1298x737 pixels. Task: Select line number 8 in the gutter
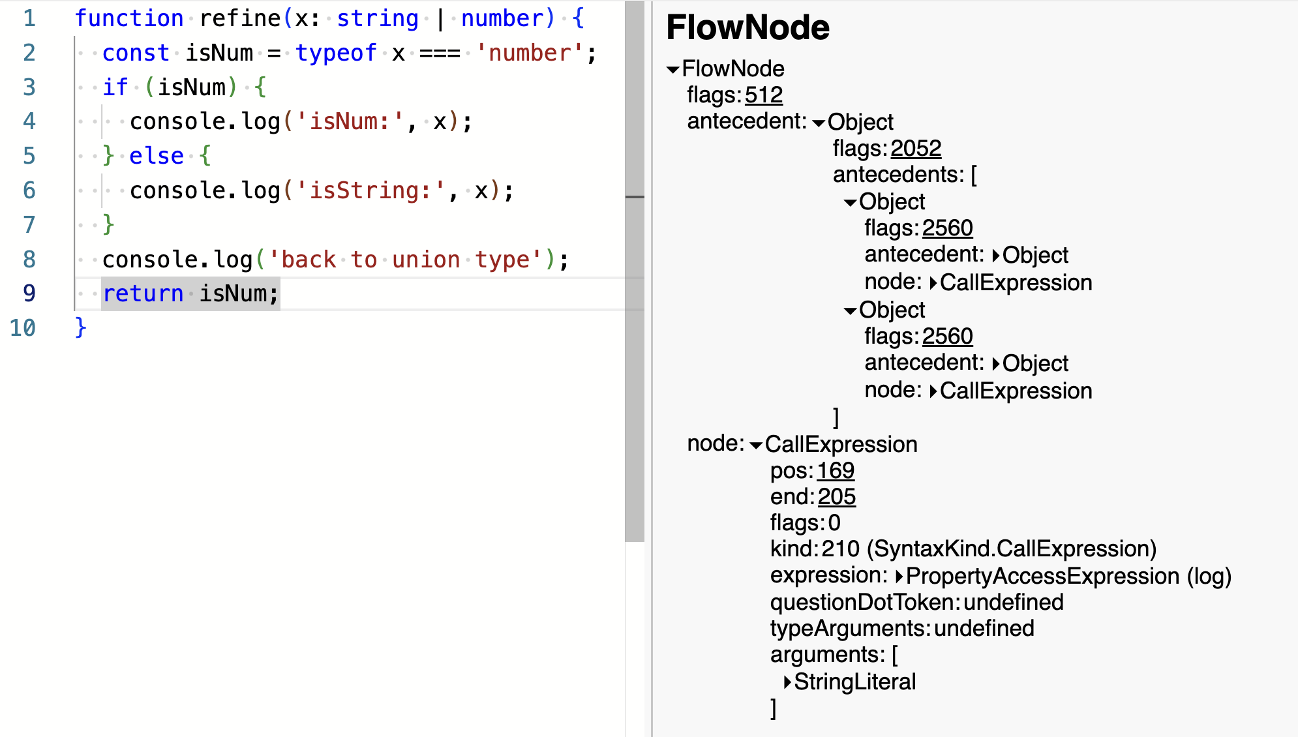29,260
